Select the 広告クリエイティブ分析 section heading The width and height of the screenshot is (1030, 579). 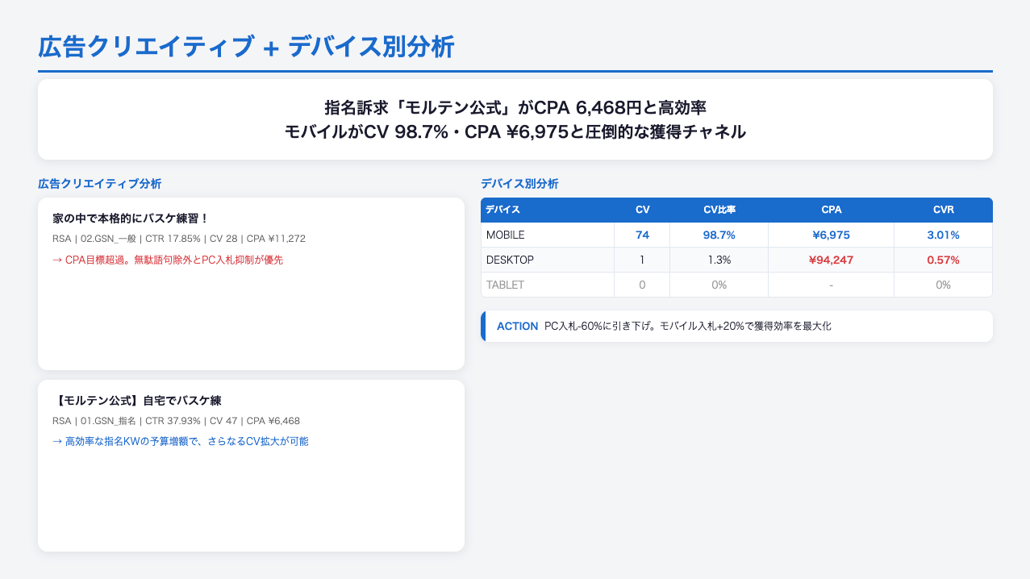(x=99, y=184)
